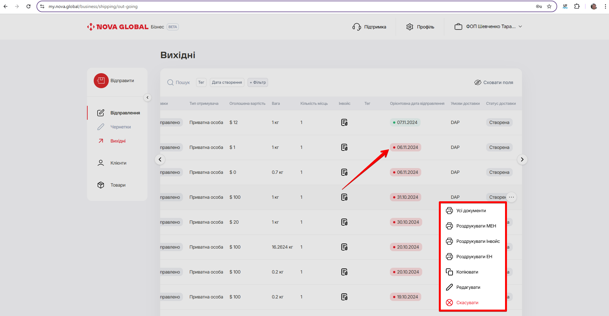Select Копіювати from context menu
This screenshot has width=609, height=316.
click(467, 272)
